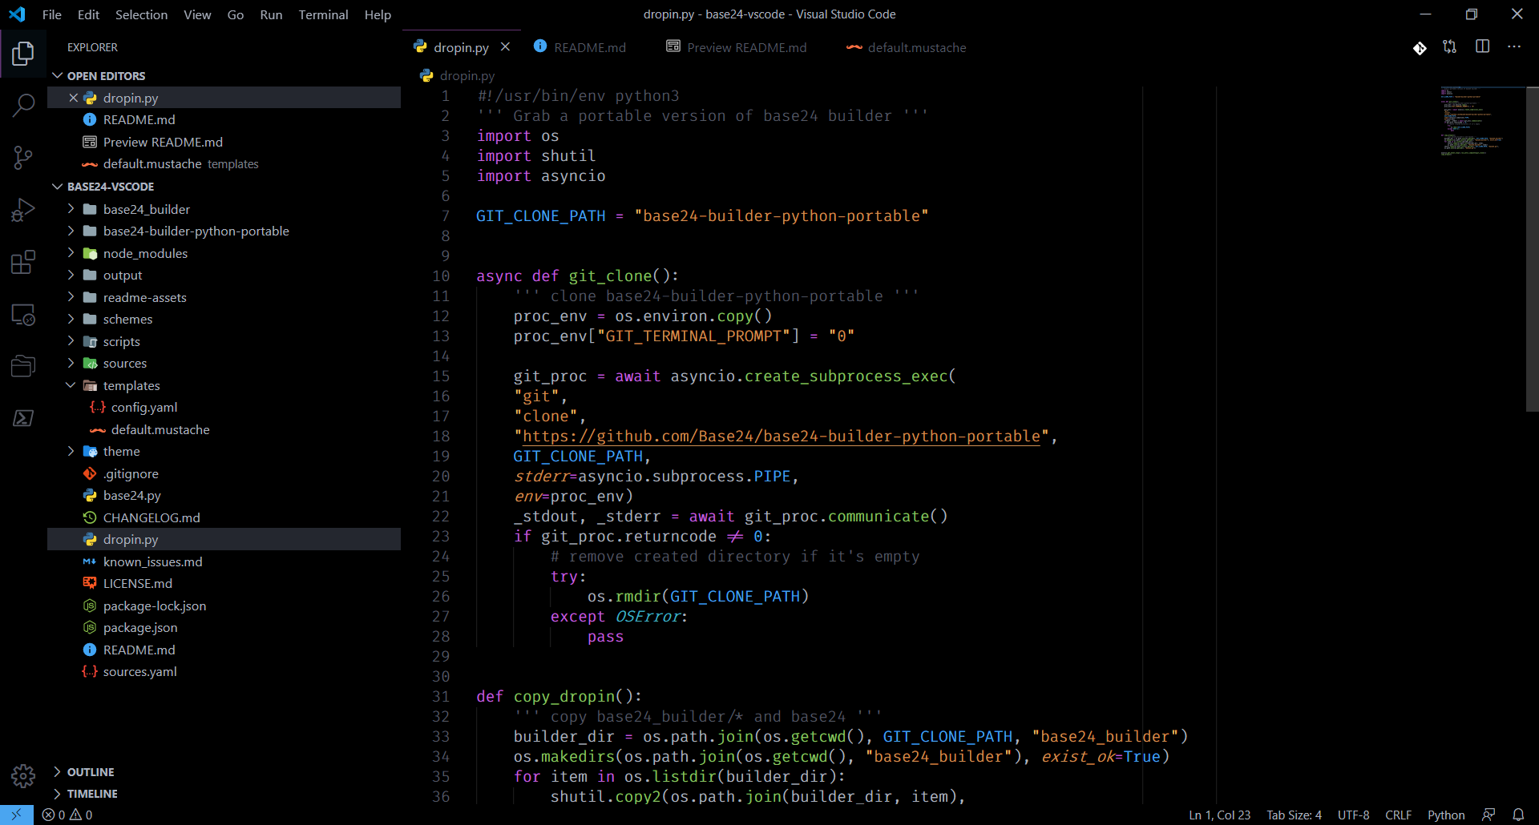Image resolution: width=1539 pixels, height=825 pixels.
Task: Click the editor vertical scrollbar
Action: click(1532, 248)
